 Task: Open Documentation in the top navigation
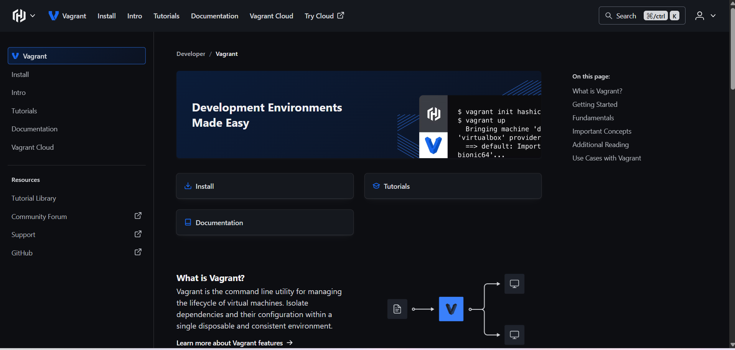[214, 16]
